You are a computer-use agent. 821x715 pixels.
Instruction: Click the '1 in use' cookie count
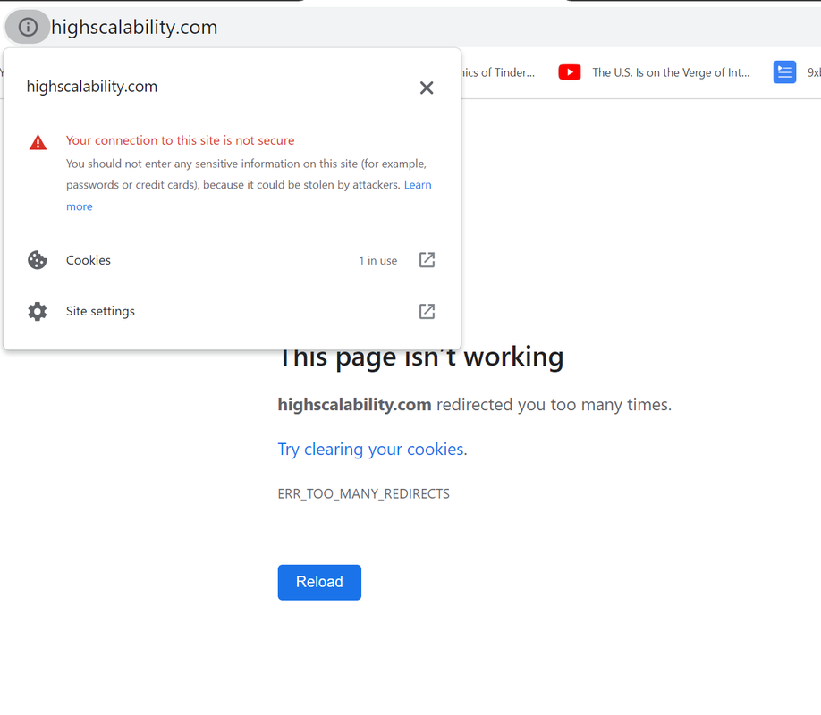point(377,261)
